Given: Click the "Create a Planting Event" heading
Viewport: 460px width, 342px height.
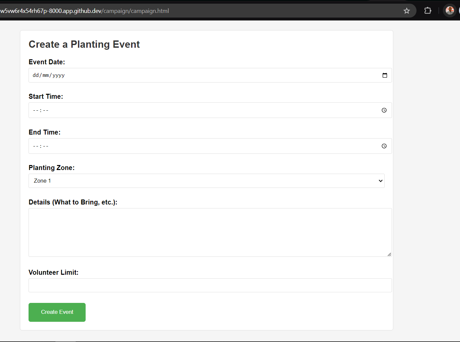Looking at the screenshot, I should [84, 44].
